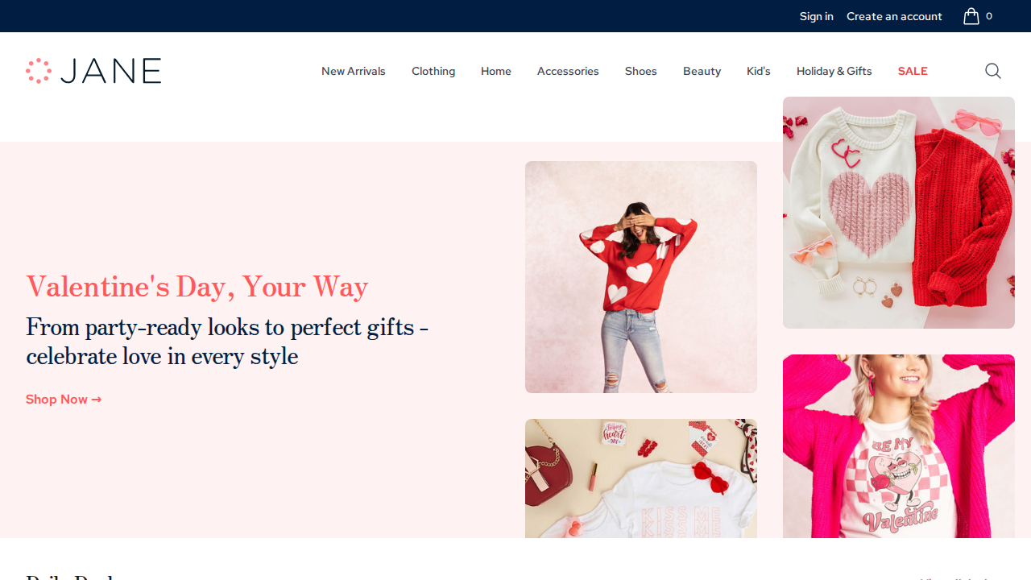
Task: Open the New Arrivals menu item
Action: click(353, 71)
